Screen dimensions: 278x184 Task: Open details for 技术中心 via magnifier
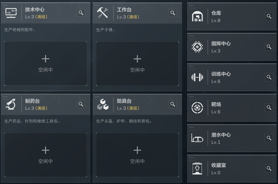81,13
